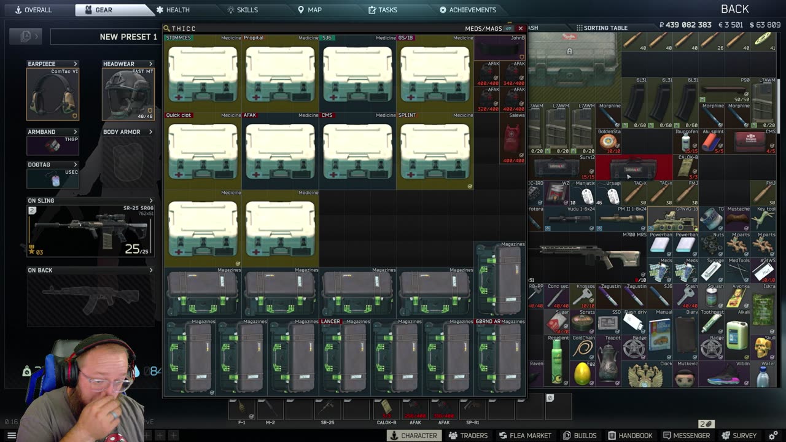Open the FLEA MARKET
This screenshot has height=442, width=786.
[525, 435]
